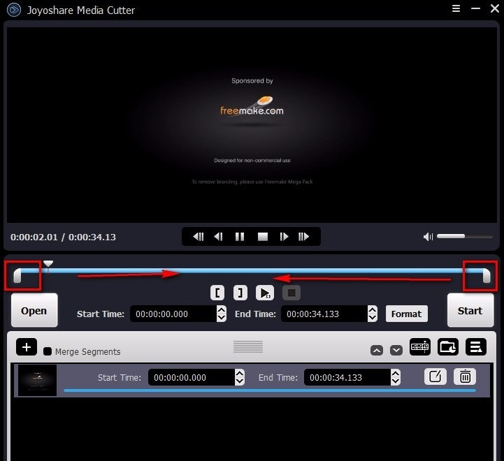Increase main End Time with up arrow
This screenshot has width=504, height=461.
pyautogui.click(x=373, y=309)
